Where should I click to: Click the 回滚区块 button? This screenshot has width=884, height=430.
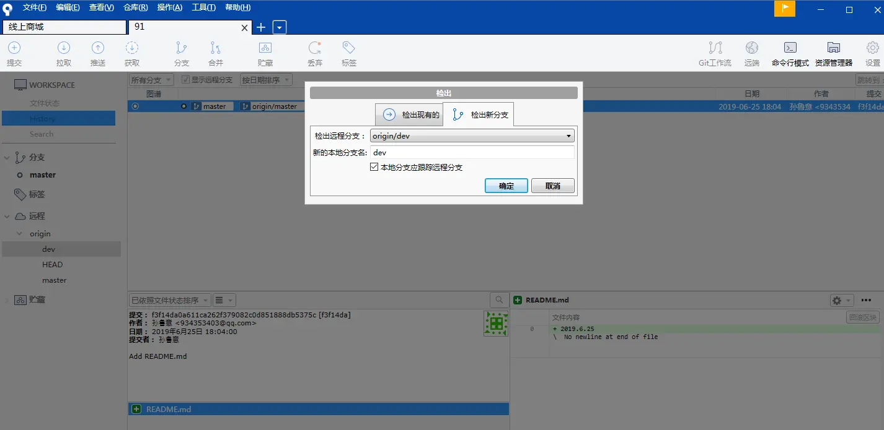863,317
